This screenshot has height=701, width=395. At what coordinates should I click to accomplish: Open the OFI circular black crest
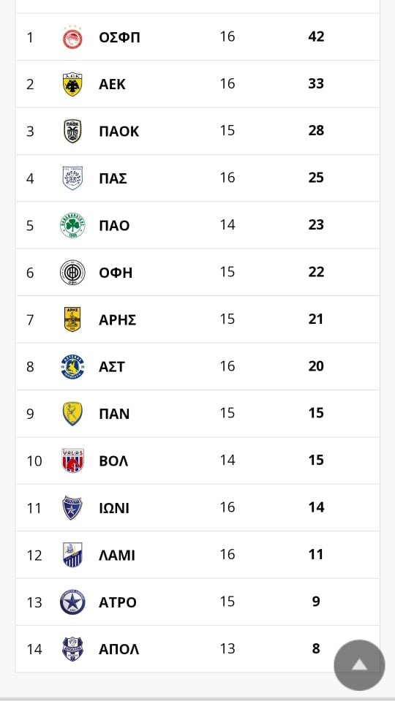click(72, 272)
